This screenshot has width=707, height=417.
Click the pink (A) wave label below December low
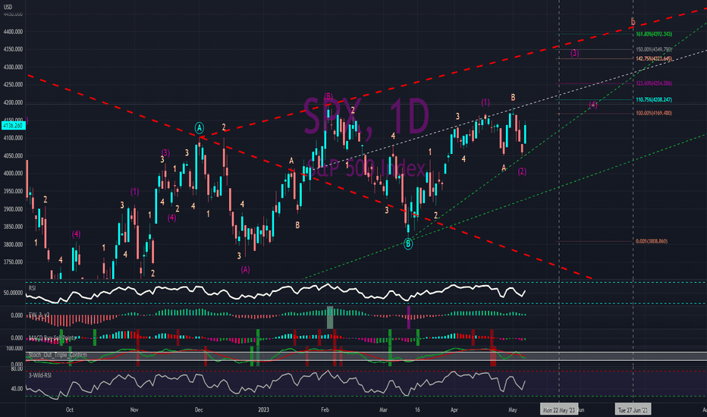[x=245, y=270]
